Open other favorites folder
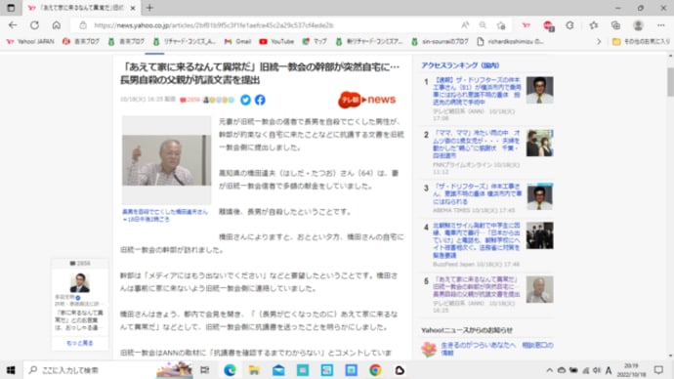This screenshot has height=379, width=674. click(641, 41)
